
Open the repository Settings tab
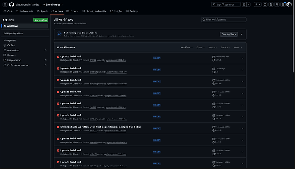coord(132,11)
